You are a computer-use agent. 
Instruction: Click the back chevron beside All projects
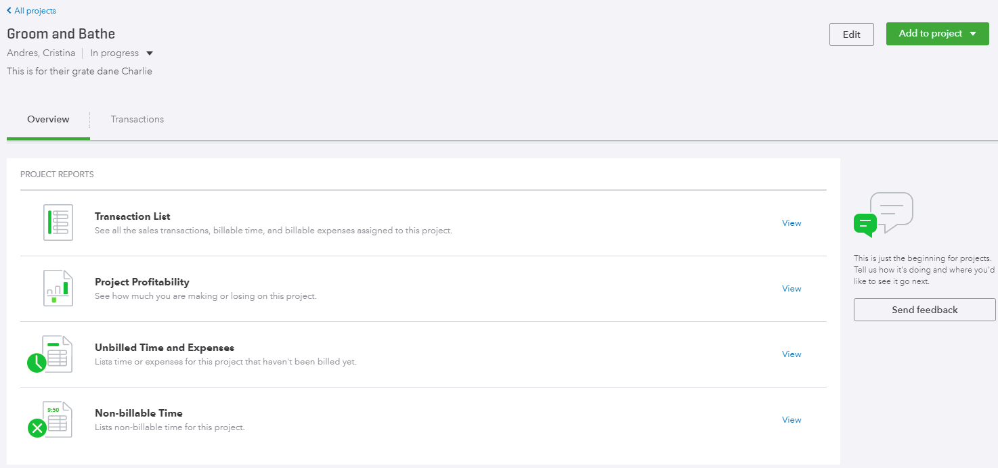[x=9, y=11]
